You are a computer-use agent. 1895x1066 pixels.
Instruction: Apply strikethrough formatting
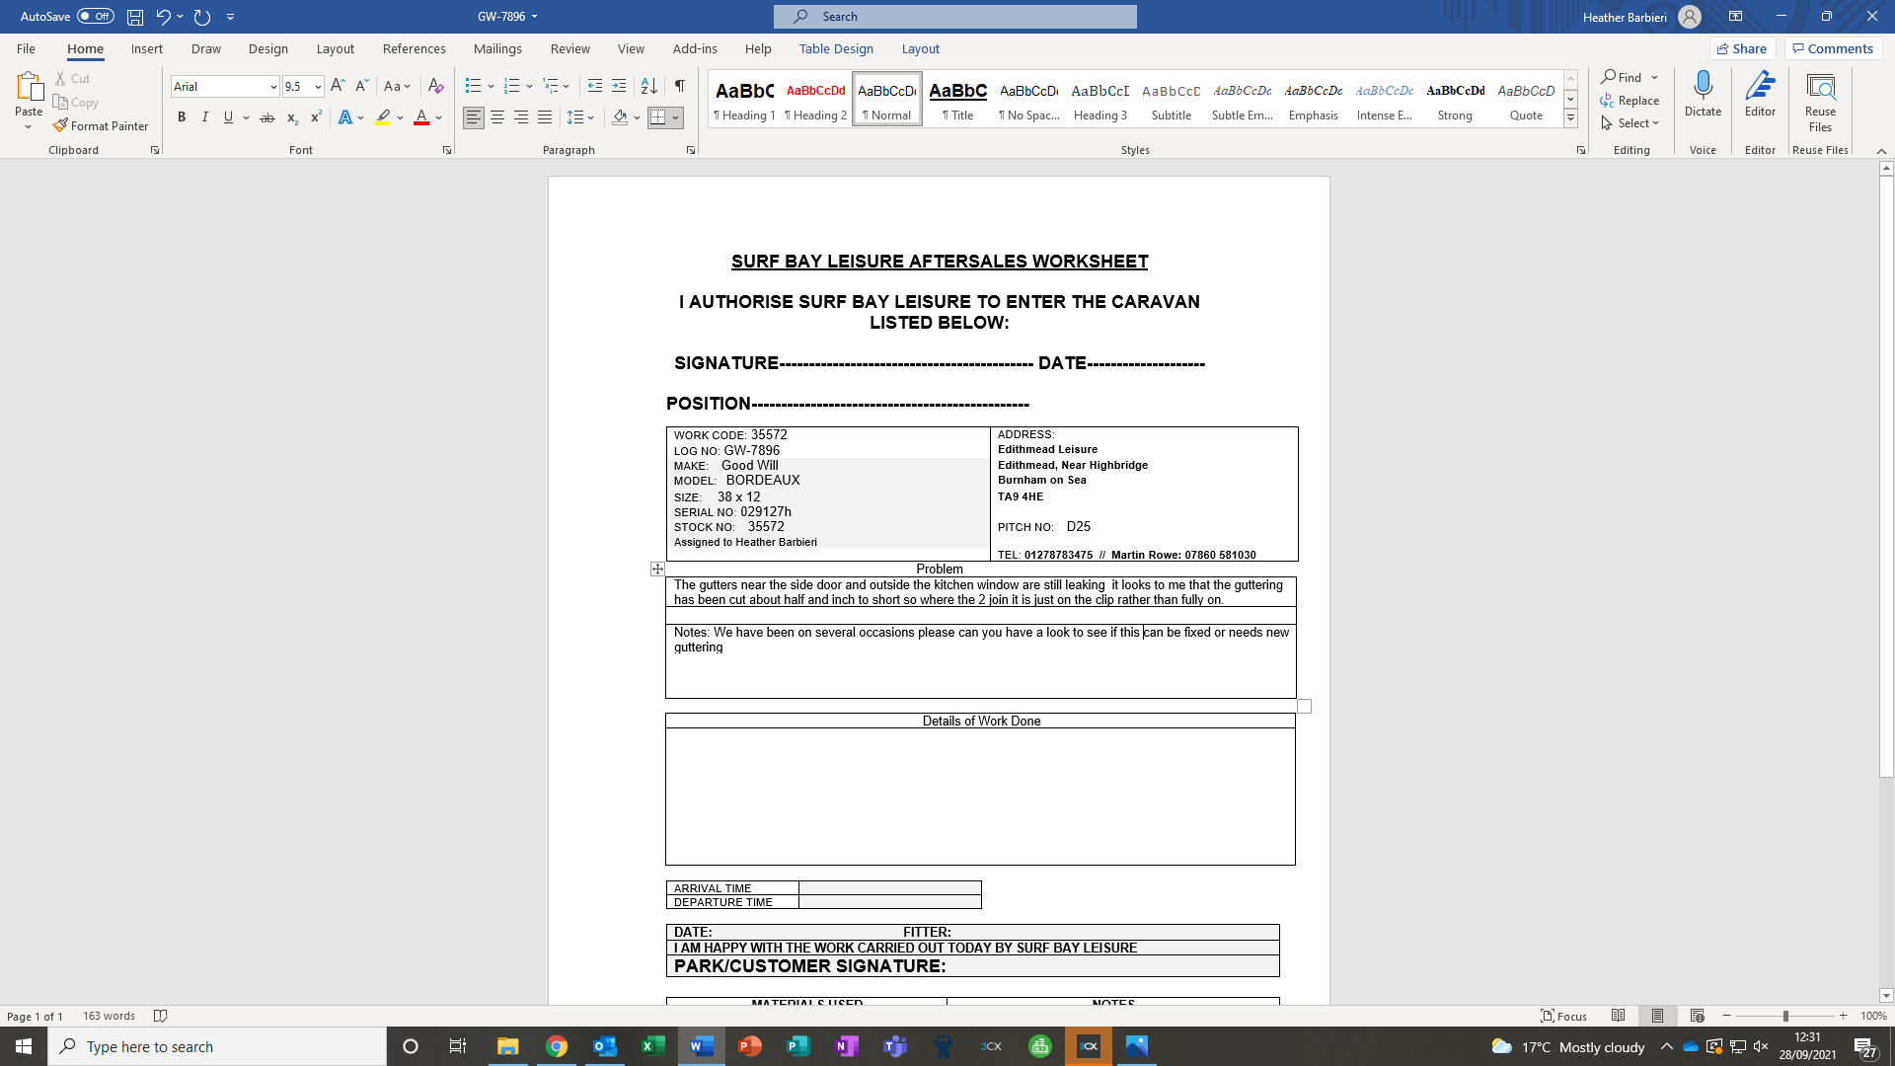[x=266, y=117]
